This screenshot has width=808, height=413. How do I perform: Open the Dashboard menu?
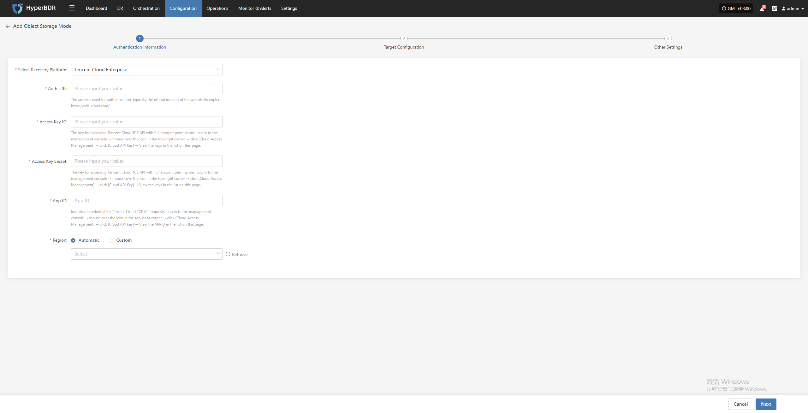96,8
